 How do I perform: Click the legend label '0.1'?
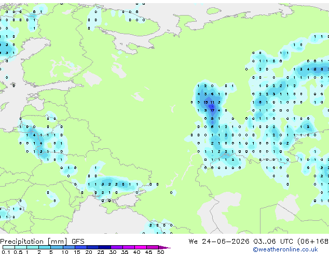point(6,252)
